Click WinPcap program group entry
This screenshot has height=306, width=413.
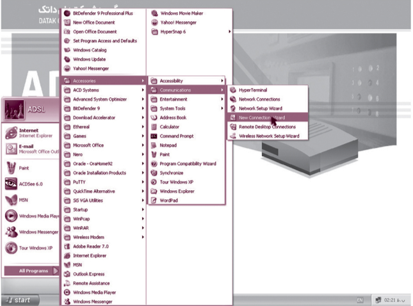tap(104, 219)
